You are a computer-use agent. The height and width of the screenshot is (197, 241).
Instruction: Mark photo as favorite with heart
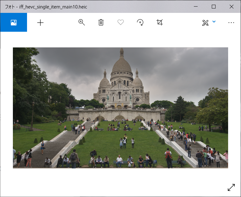(121, 22)
